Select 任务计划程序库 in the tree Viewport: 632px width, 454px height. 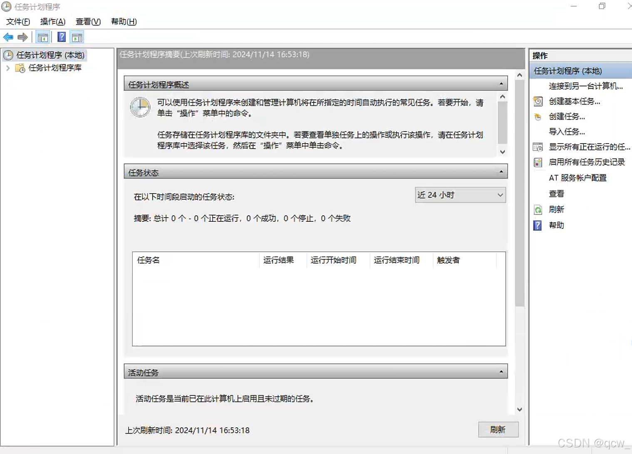[x=55, y=68]
